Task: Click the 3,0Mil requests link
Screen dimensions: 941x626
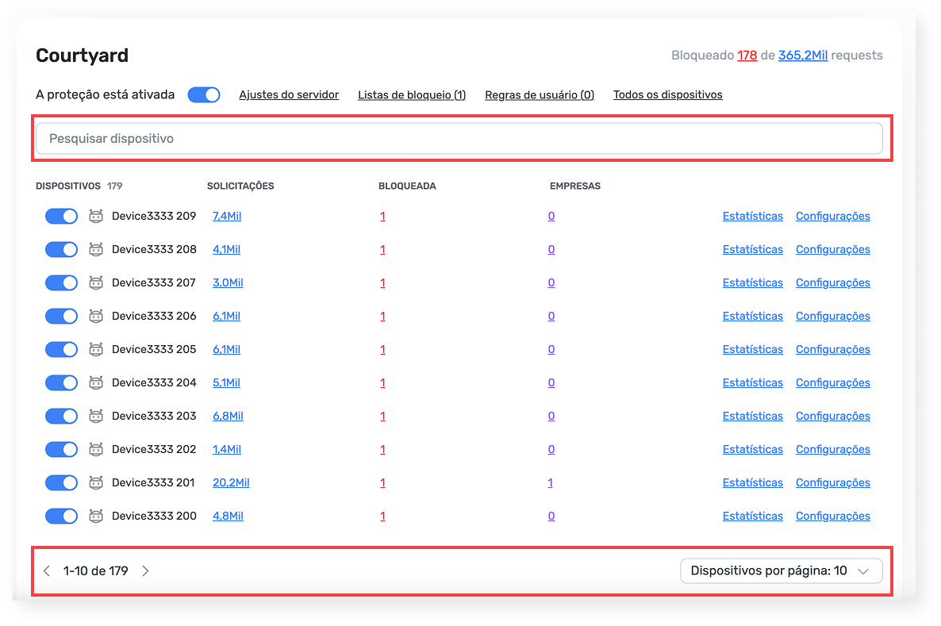Action: point(228,282)
